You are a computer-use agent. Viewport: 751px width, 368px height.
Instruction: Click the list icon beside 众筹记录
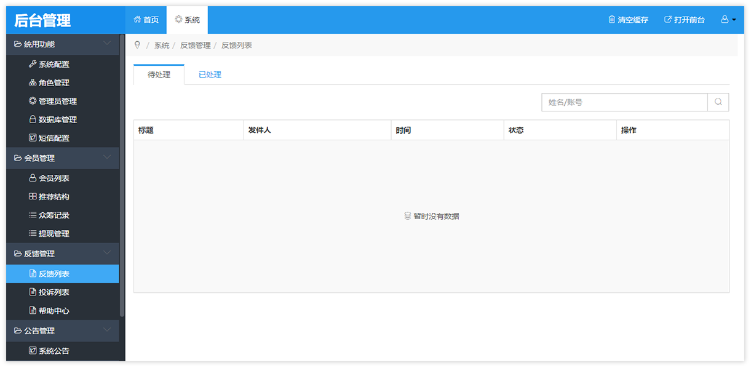(x=33, y=215)
